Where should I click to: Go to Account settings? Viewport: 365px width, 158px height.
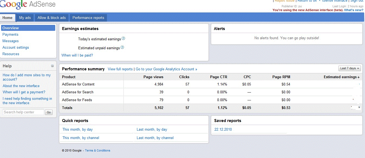[16, 48]
